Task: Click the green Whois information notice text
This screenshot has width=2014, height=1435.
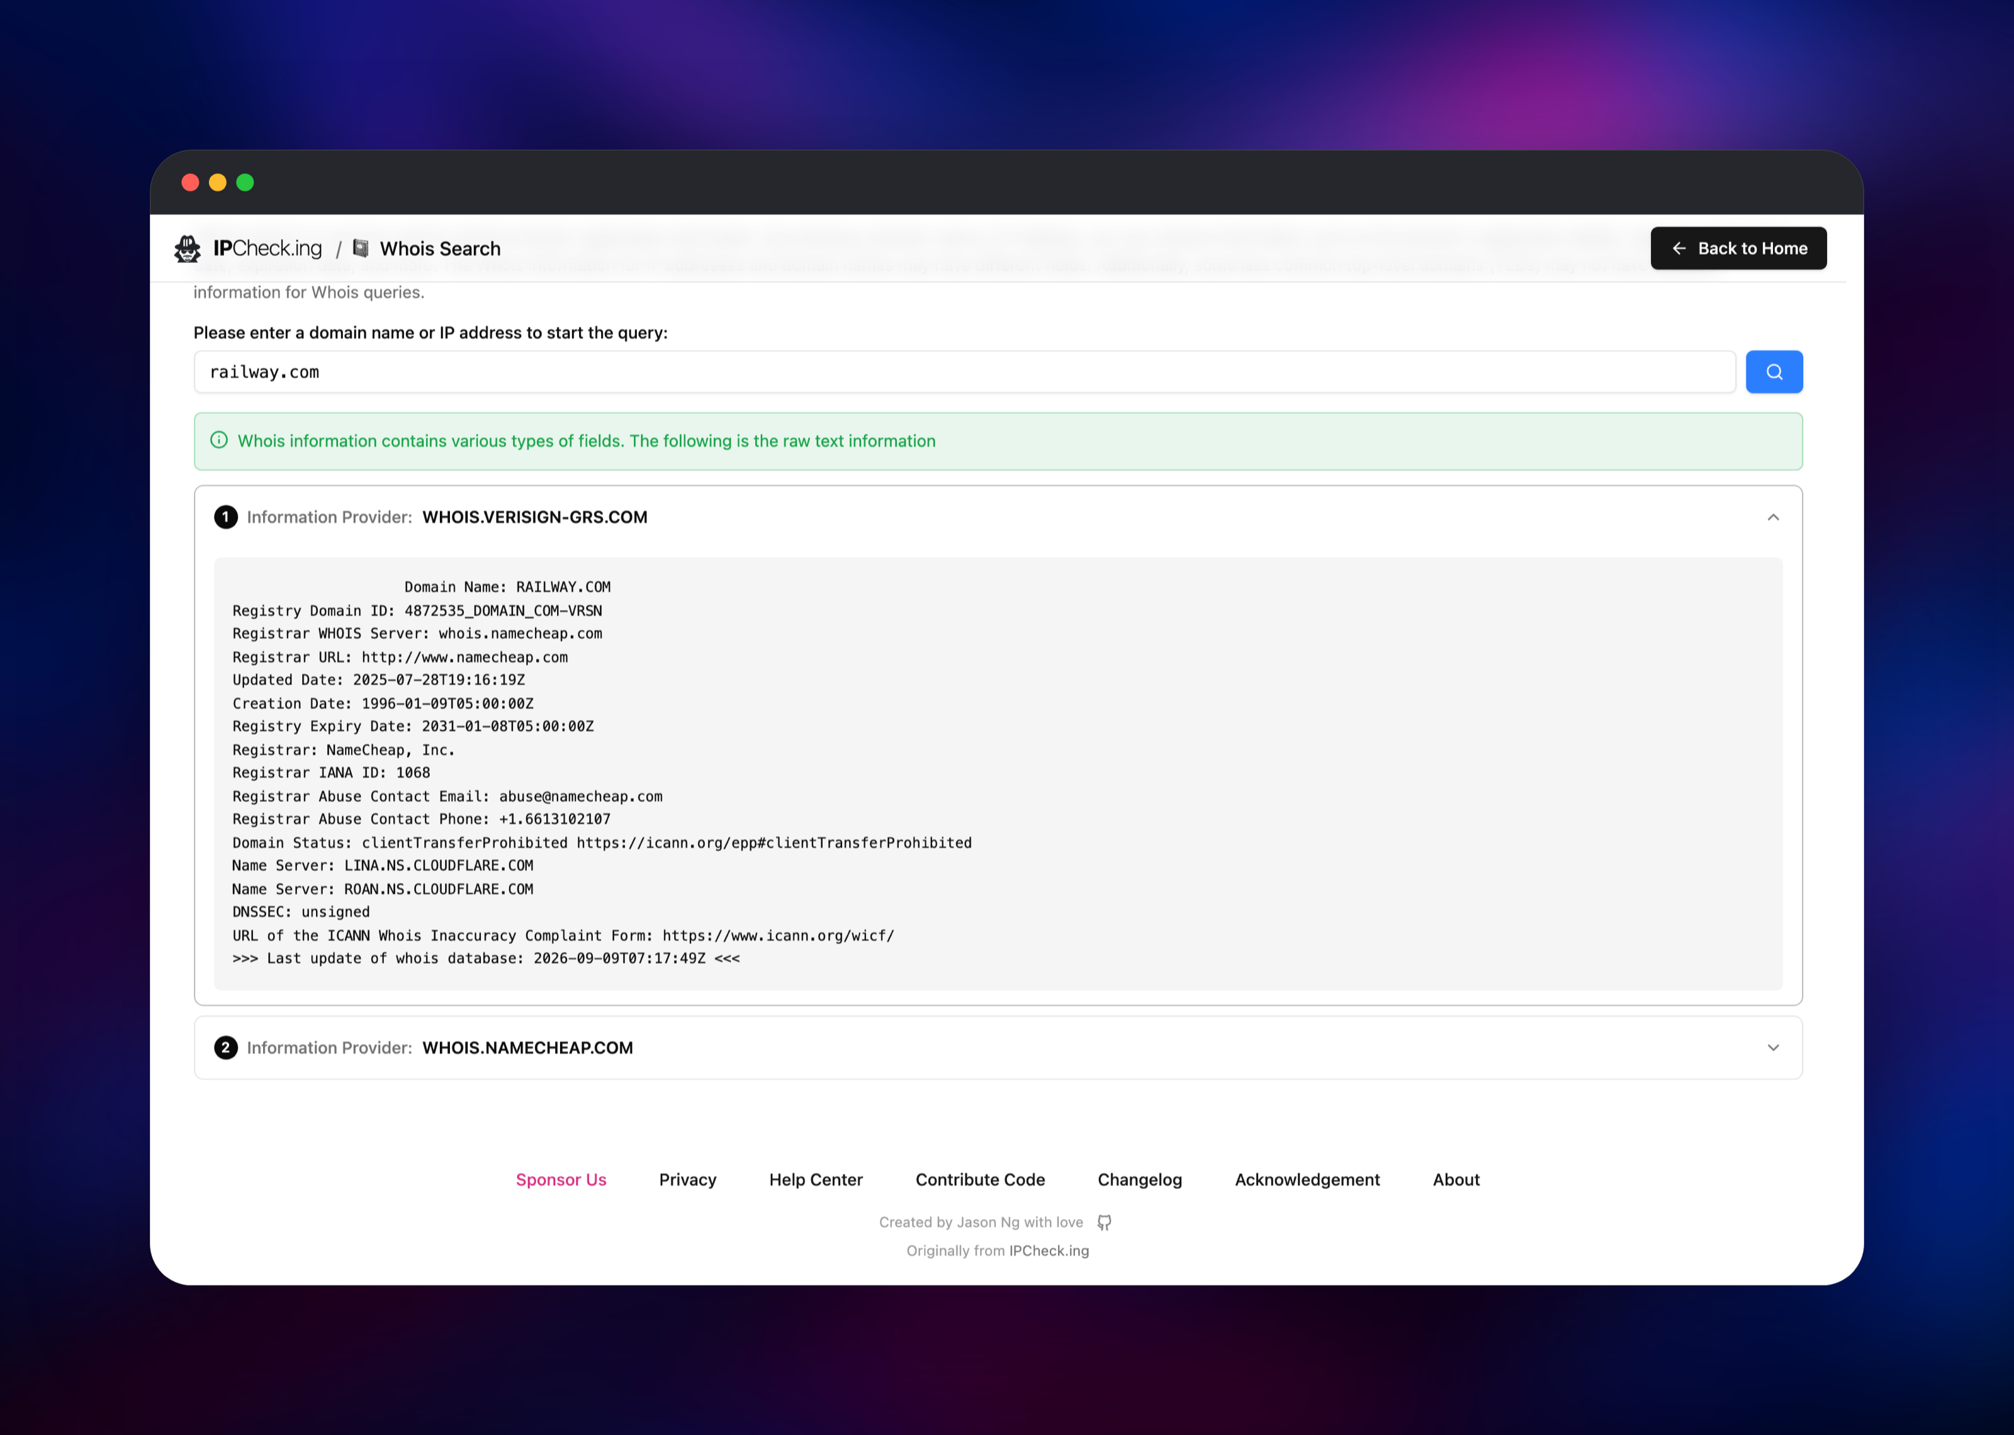Action: (x=586, y=441)
